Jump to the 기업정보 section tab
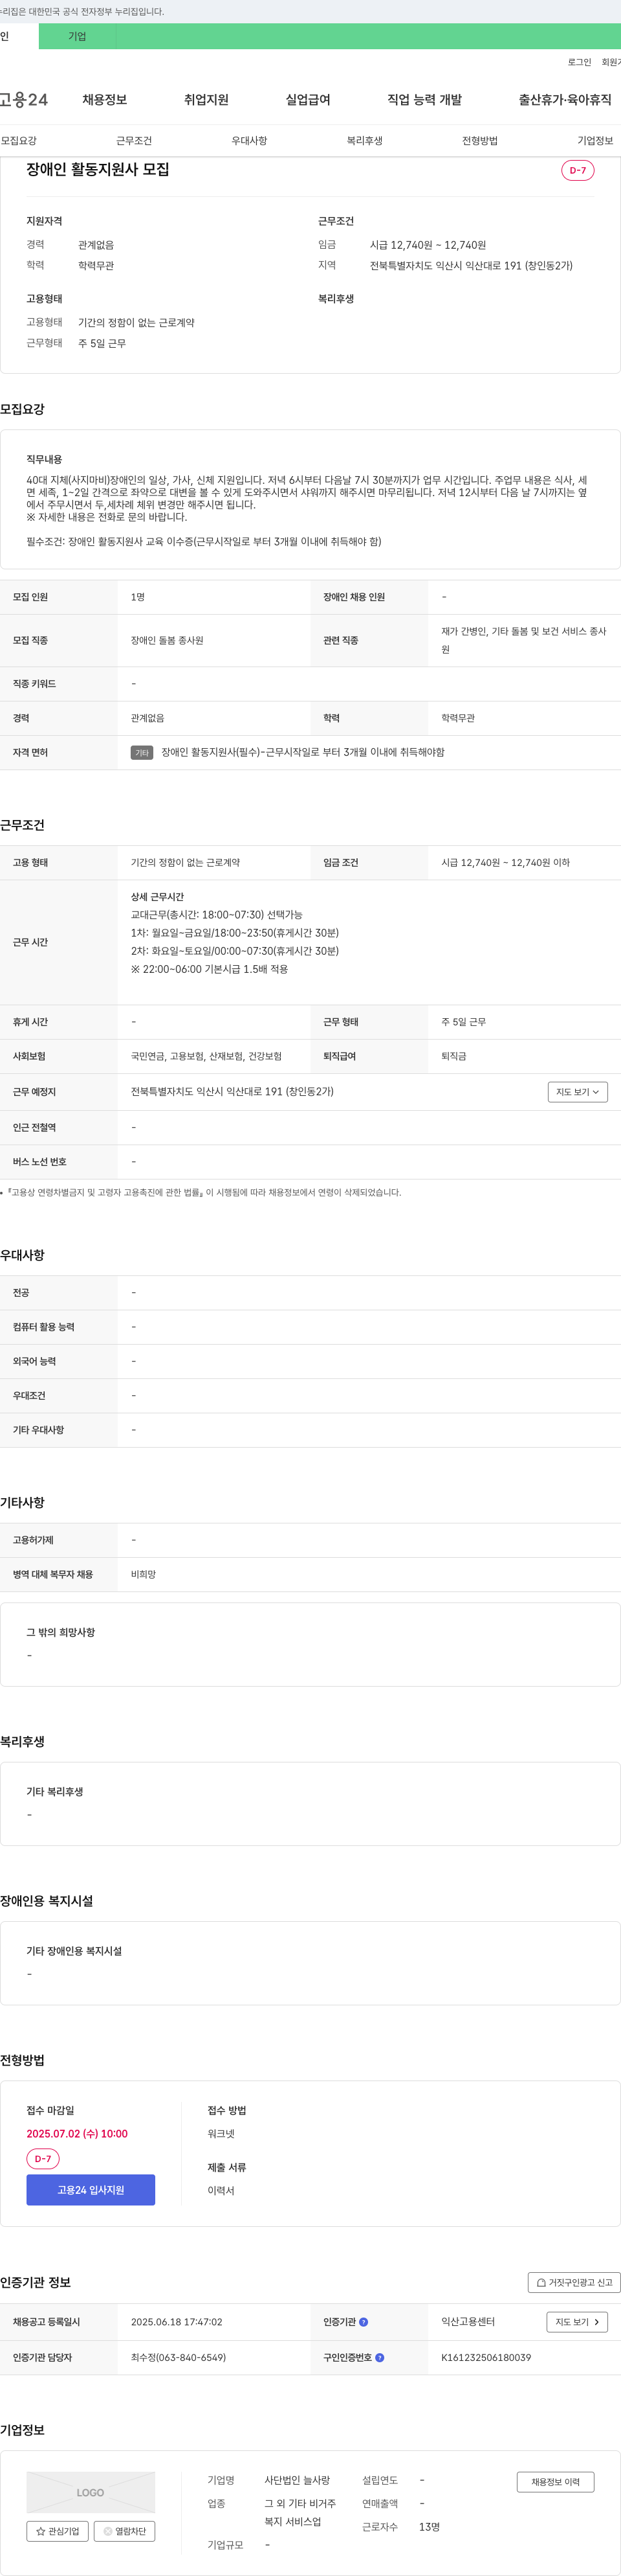Image resolution: width=621 pixels, height=2576 pixels. coord(595,141)
